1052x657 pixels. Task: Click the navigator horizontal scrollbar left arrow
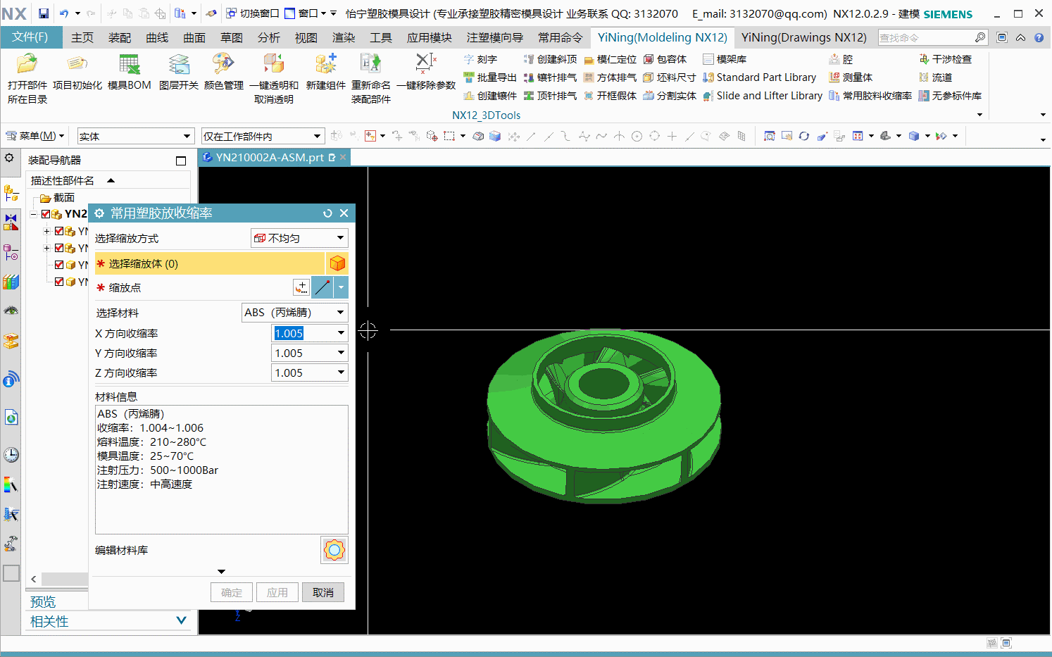tap(34, 579)
